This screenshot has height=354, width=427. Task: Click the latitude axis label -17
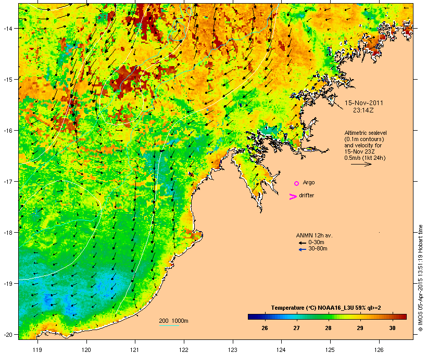coord(8,181)
